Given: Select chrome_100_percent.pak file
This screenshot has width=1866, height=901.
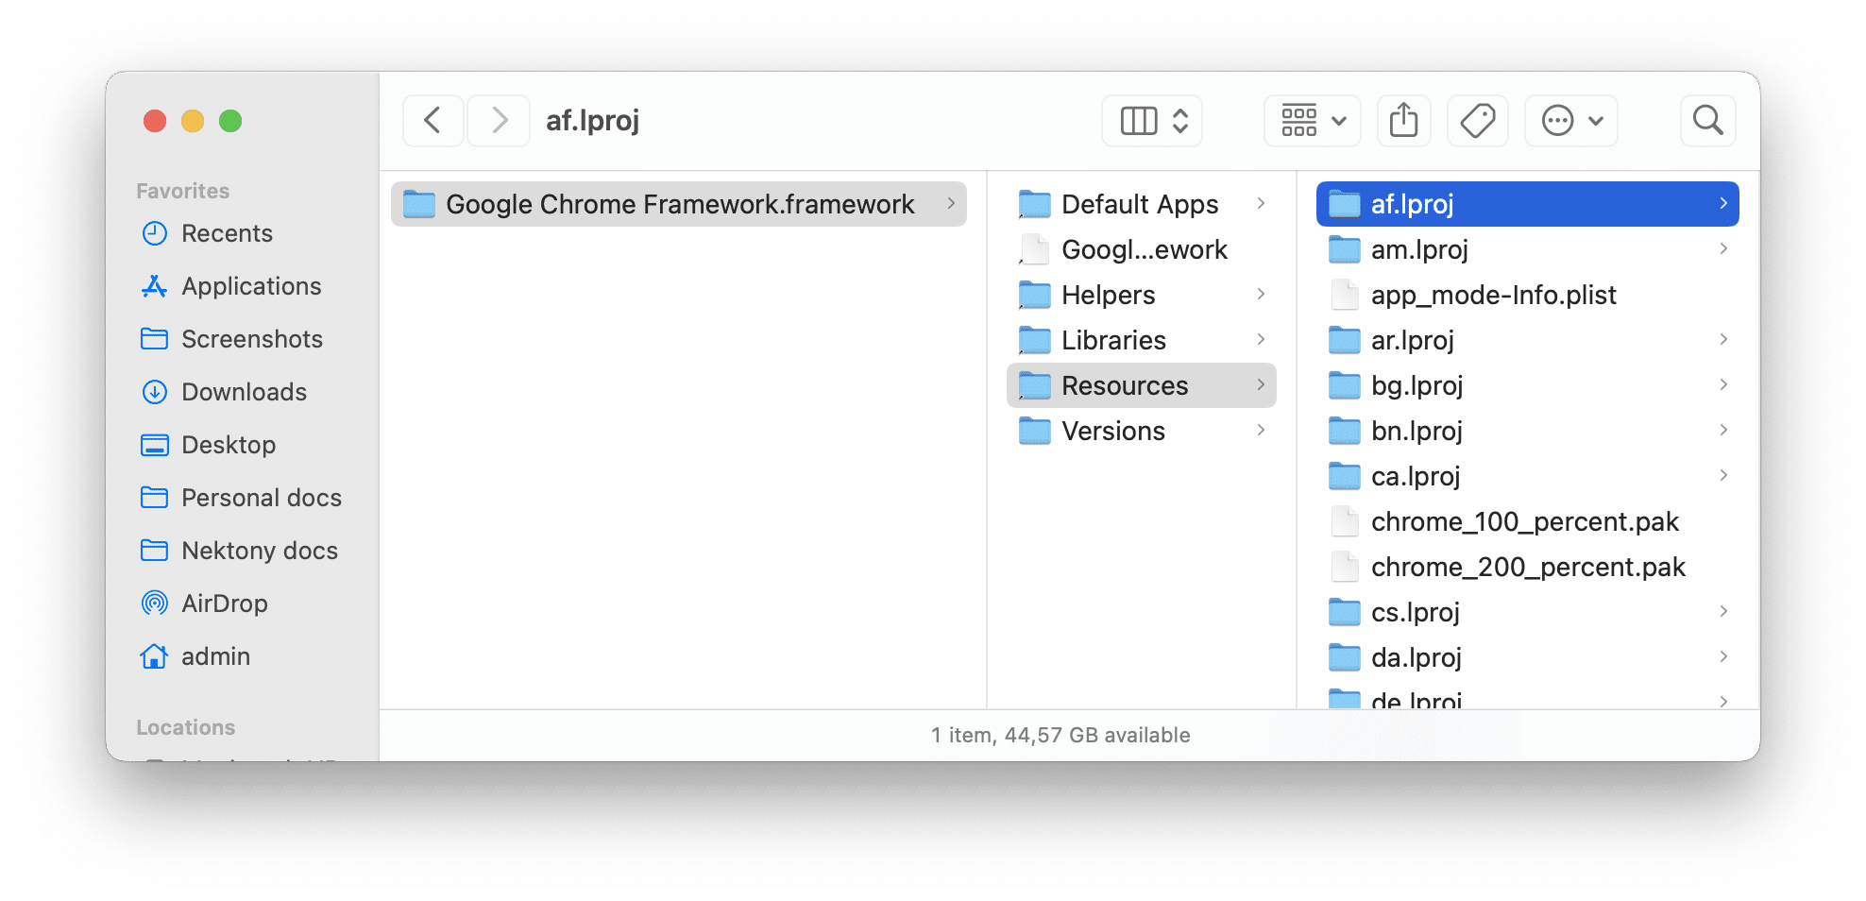Looking at the screenshot, I should pos(1528,521).
